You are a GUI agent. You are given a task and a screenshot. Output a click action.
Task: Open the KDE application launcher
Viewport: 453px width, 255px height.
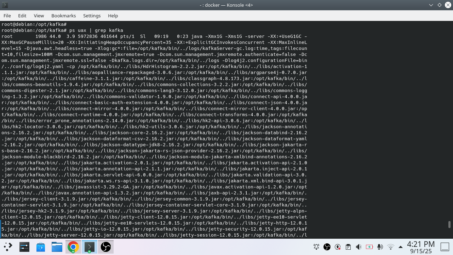(8, 247)
